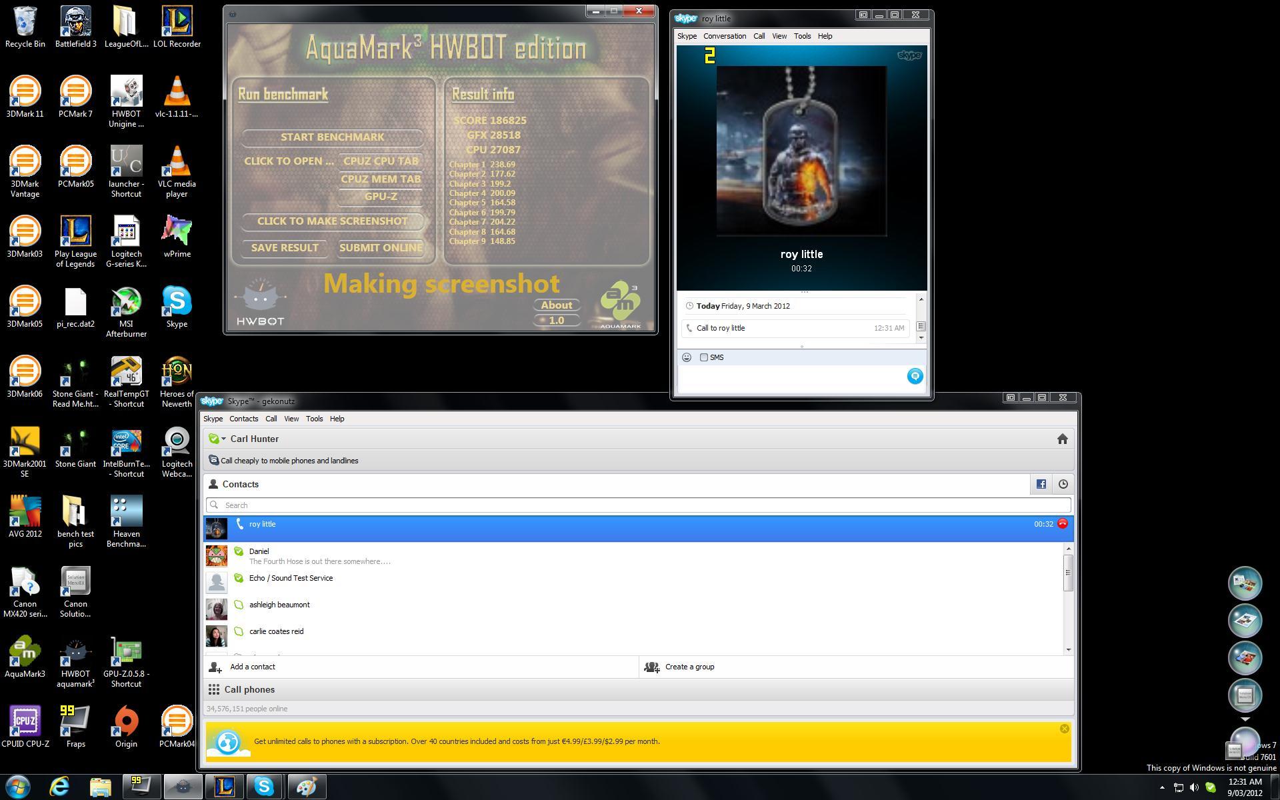
Task: Open the Call phones dial pad icon
Action: [x=214, y=689]
